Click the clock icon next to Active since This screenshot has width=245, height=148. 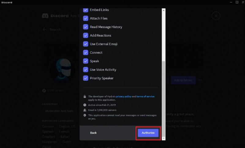(85, 105)
